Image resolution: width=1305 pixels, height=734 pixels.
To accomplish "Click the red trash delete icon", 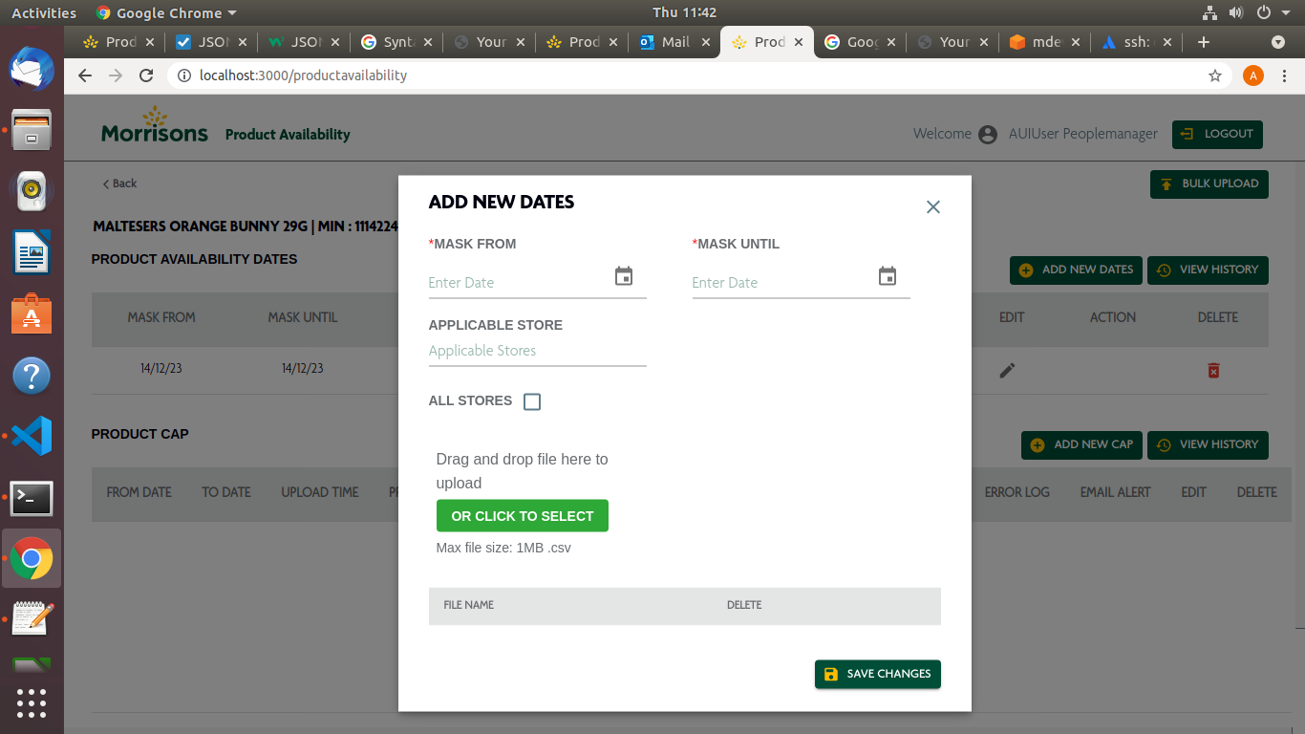I will pyautogui.click(x=1213, y=370).
